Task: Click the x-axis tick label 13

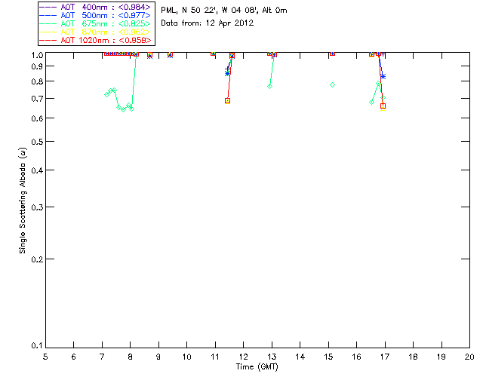Action: (272, 357)
